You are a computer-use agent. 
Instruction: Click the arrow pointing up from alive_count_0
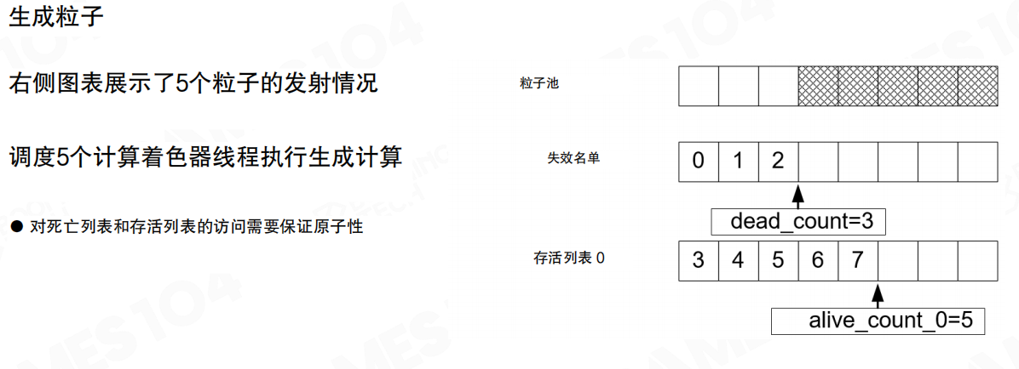(878, 296)
